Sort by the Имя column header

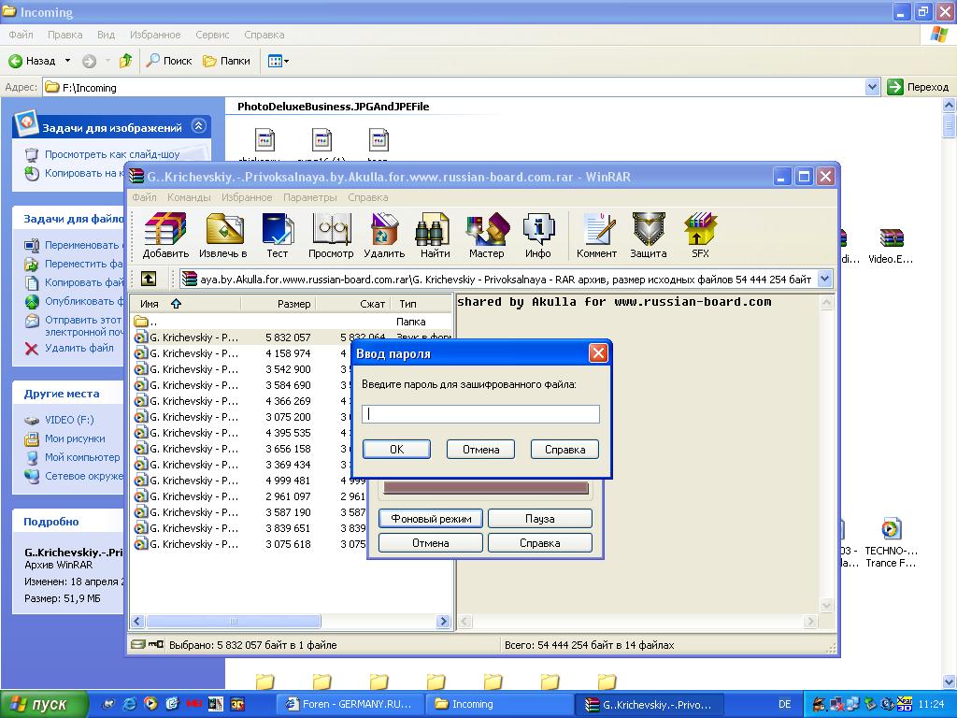(x=186, y=304)
